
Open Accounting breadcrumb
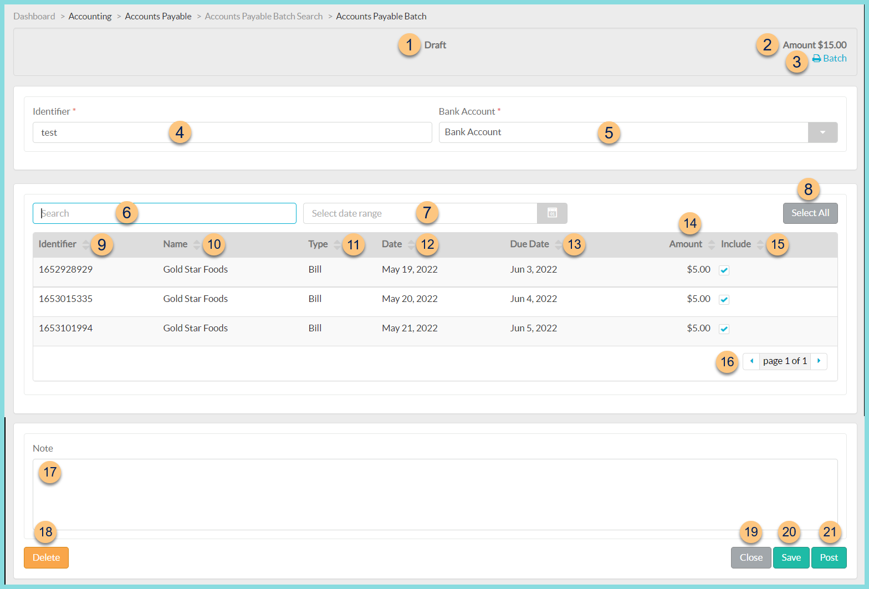(90, 17)
